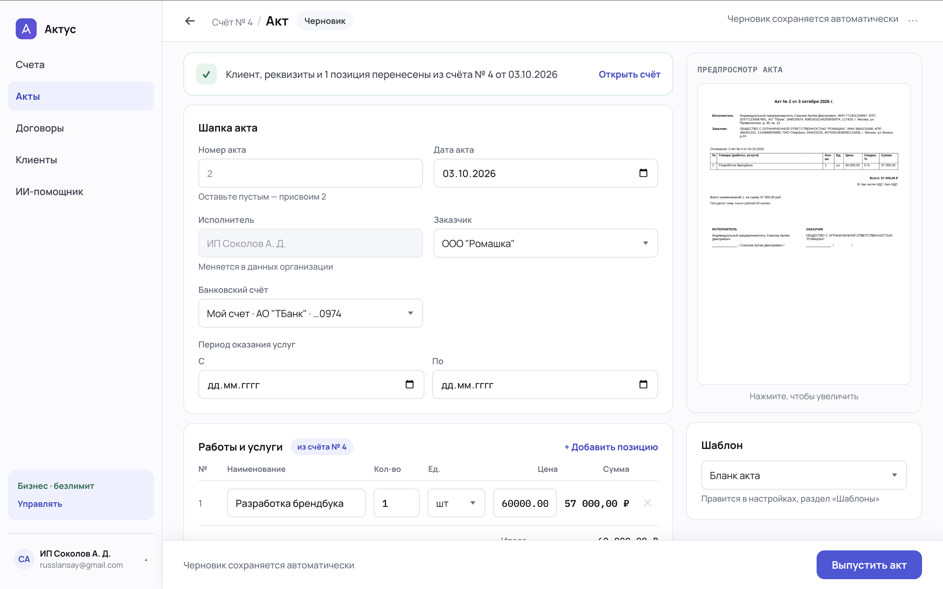
Task: Click the Выпустить акт button
Action: (x=869, y=564)
